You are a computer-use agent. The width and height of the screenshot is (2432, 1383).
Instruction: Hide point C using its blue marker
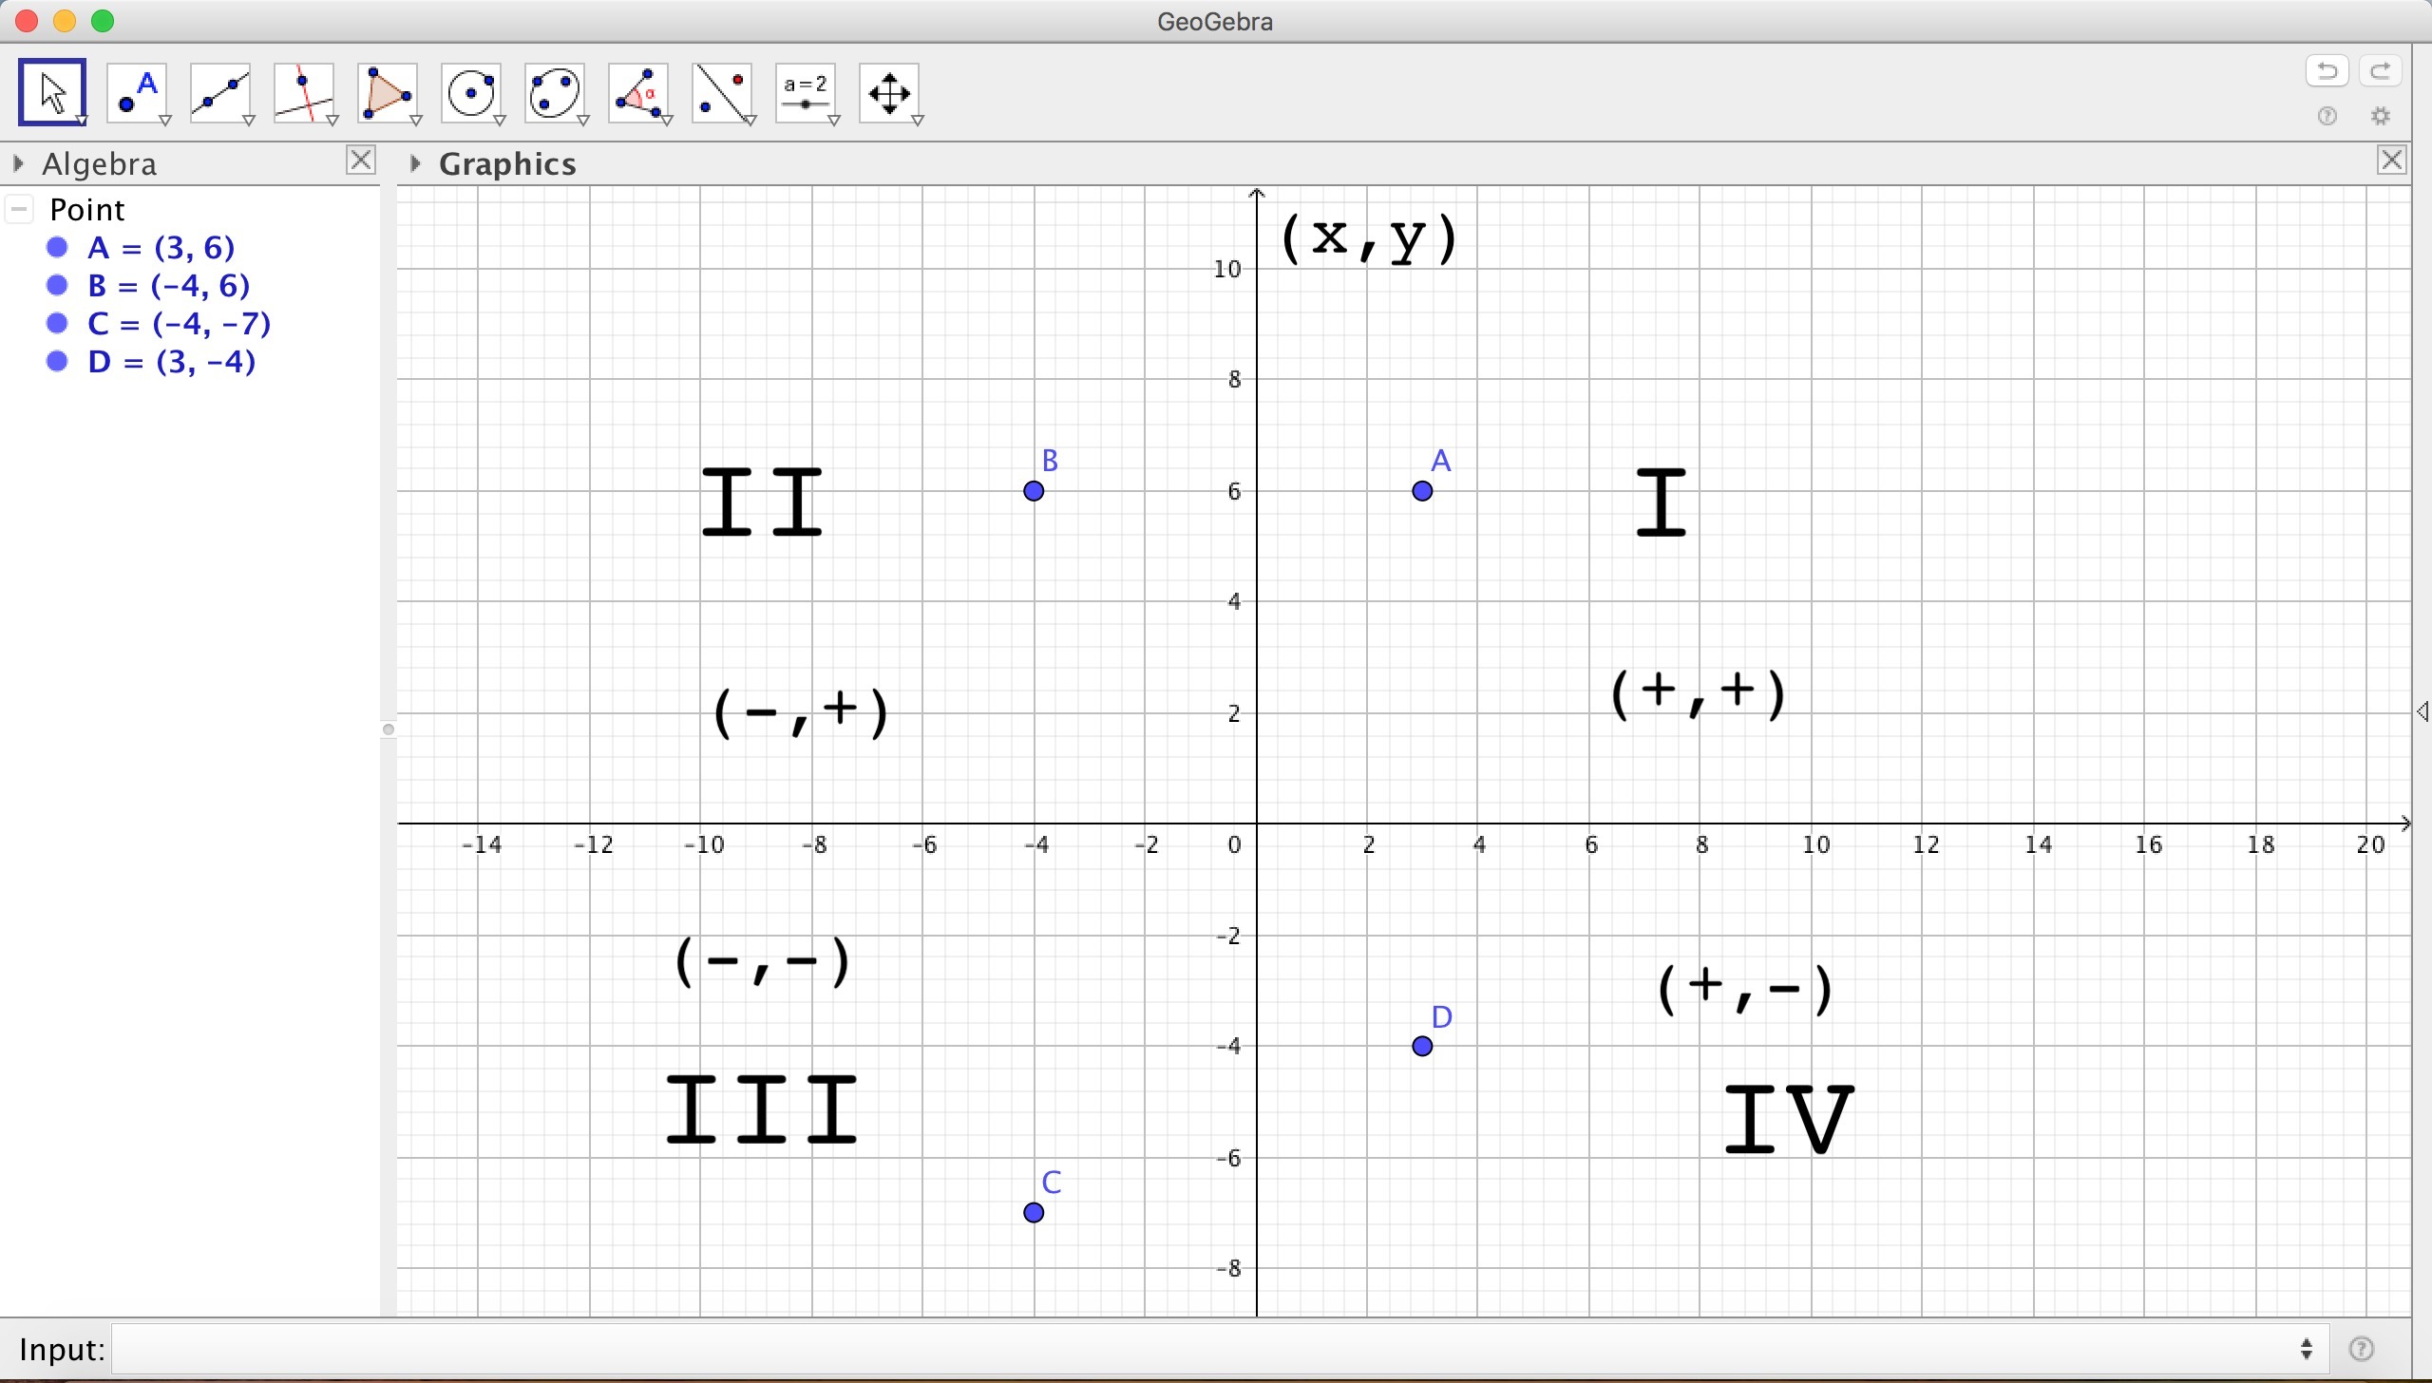(x=58, y=324)
